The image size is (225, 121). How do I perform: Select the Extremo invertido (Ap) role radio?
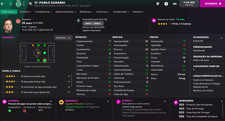[x=4, y=76]
